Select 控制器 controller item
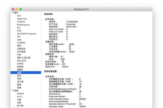Viewport: 163px width, 108px height. 20,67
